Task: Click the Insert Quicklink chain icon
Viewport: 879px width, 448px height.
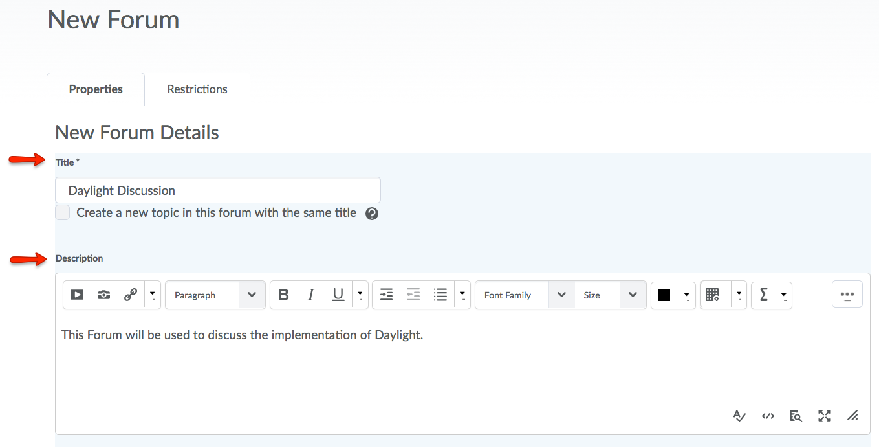Action: point(131,295)
